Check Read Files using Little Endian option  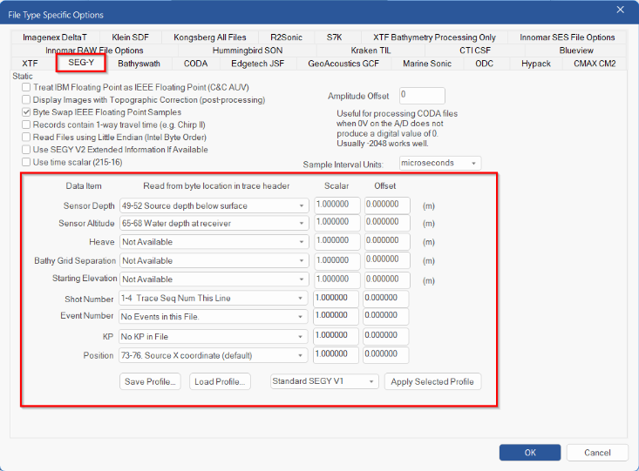coord(26,138)
